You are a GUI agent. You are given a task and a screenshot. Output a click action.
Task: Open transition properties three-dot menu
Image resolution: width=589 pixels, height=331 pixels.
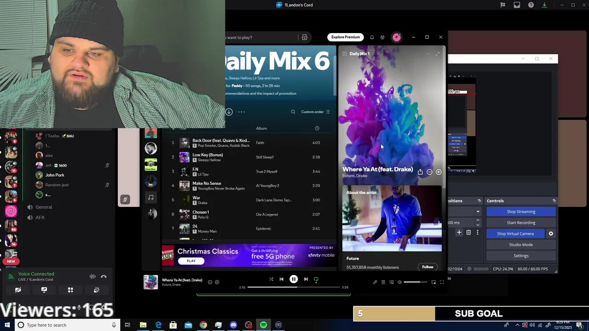coord(478,233)
